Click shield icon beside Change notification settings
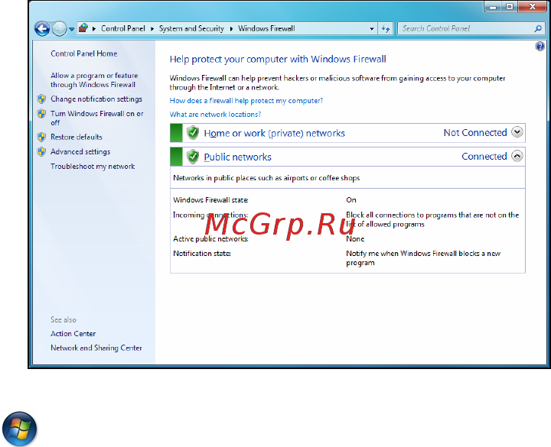The image size is (551, 447). coord(41,99)
